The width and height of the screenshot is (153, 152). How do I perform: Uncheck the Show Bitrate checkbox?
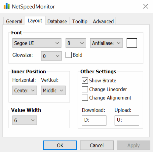(x=85, y=81)
